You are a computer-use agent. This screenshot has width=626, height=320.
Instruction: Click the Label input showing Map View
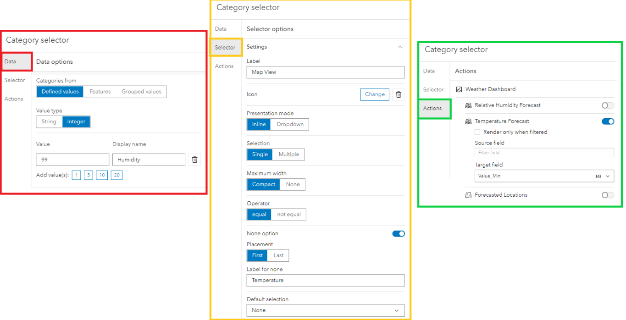325,72
